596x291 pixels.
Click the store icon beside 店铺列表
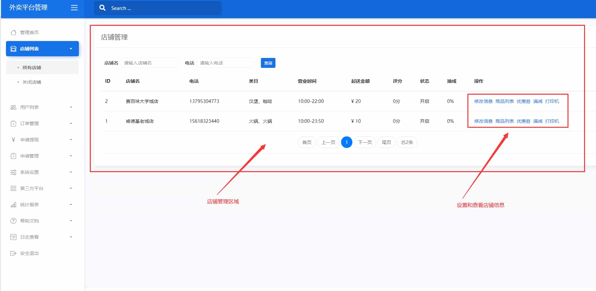pyautogui.click(x=13, y=49)
